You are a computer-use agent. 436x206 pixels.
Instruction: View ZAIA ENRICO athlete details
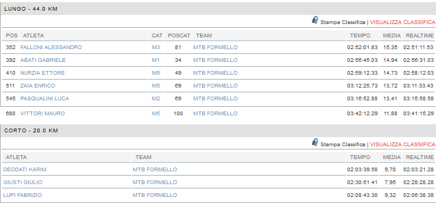pos(38,86)
